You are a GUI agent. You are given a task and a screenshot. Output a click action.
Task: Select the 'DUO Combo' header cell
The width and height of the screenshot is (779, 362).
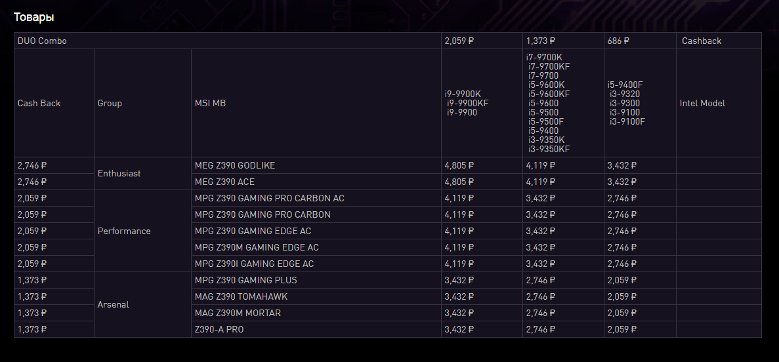coord(228,41)
